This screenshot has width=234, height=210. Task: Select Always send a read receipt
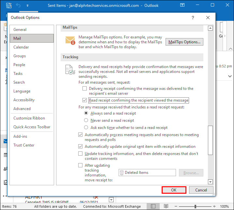pos(86,113)
